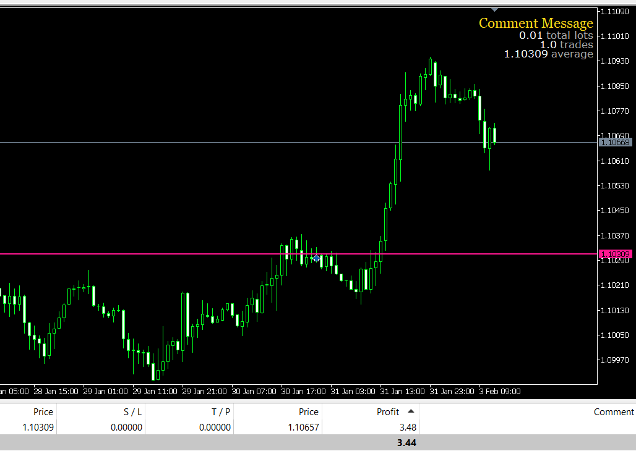This screenshot has width=636, height=459.
Task: Click the 1.10930 price scale label
Action: (x=615, y=61)
